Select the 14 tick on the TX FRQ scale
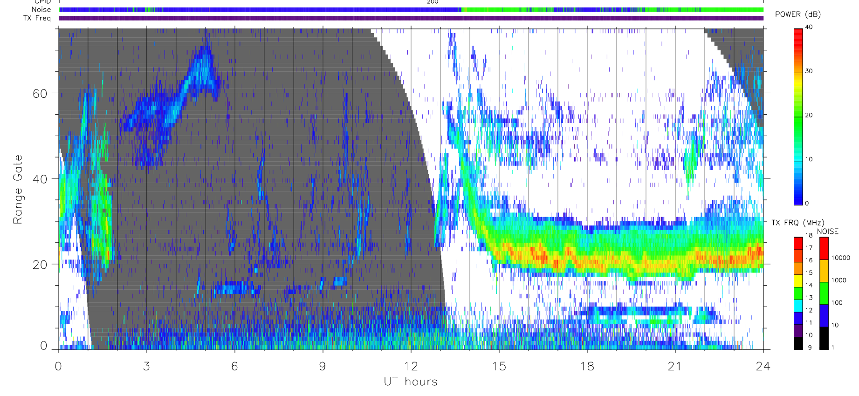This screenshot has height=396, width=859. (809, 285)
